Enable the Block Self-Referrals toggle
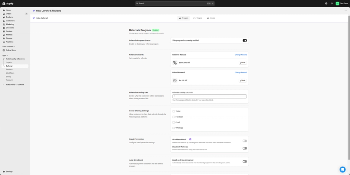Image resolution: width=350 pixels, height=175 pixels. coord(244,148)
